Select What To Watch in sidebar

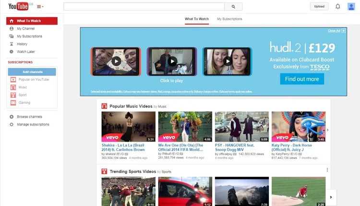[x=32, y=21]
